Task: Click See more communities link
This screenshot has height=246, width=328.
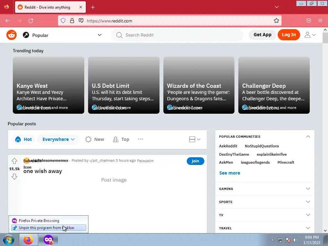Action: (229, 173)
